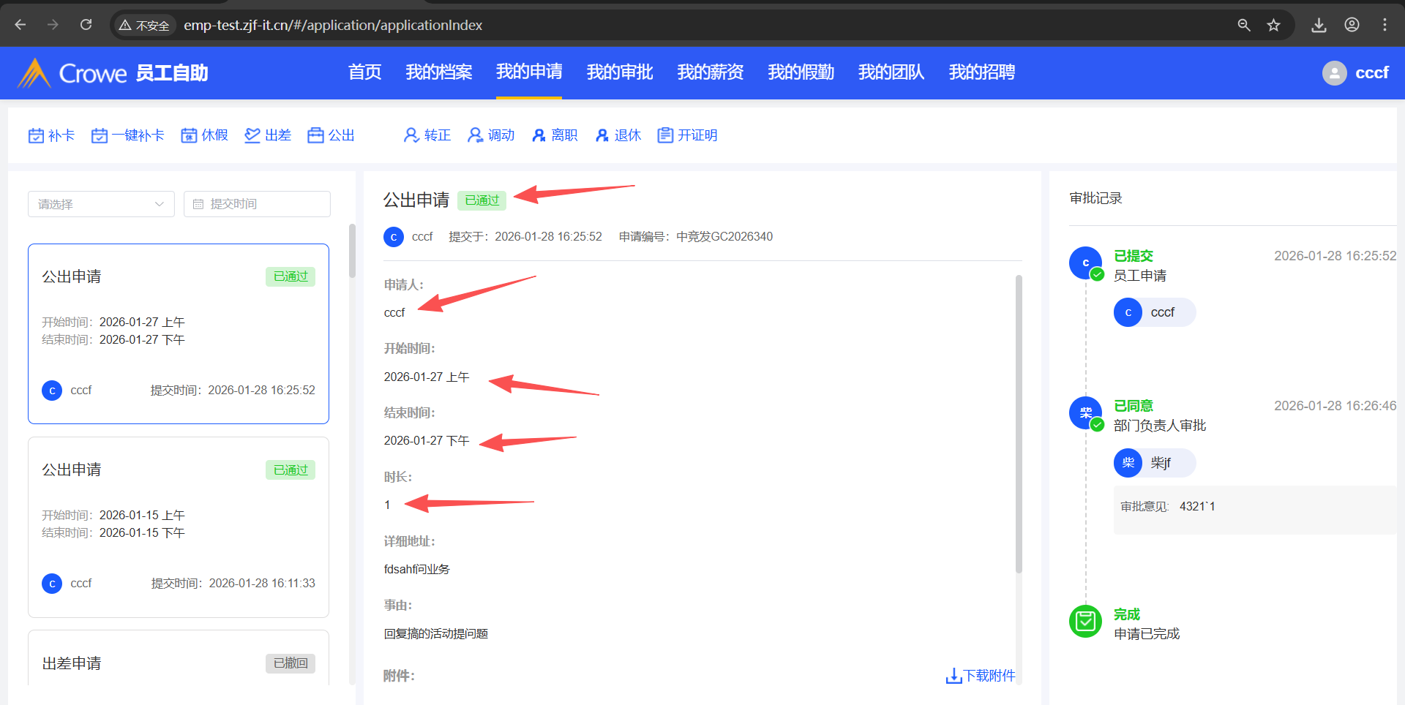This screenshot has height=705, width=1405.
Task: Open the browser profile icon
Action: [x=1352, y=25]
